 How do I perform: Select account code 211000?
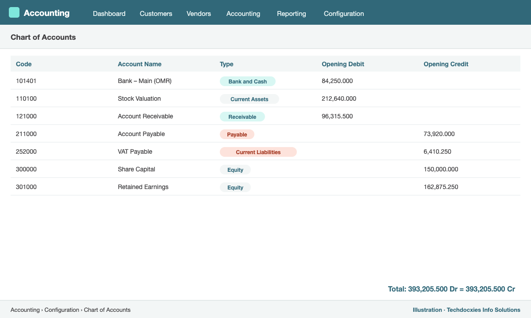26,134
